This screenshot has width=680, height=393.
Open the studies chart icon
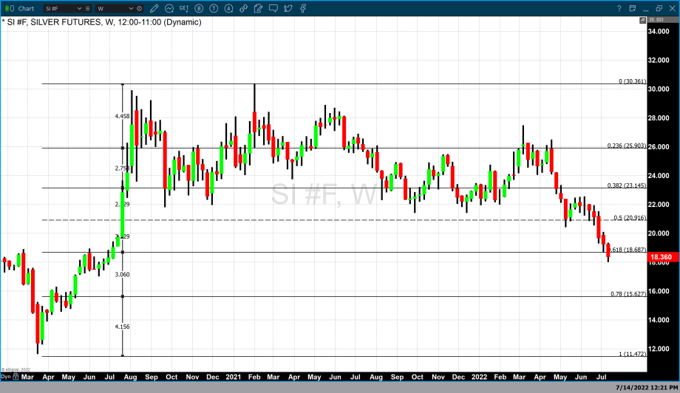tap(169, 8)
